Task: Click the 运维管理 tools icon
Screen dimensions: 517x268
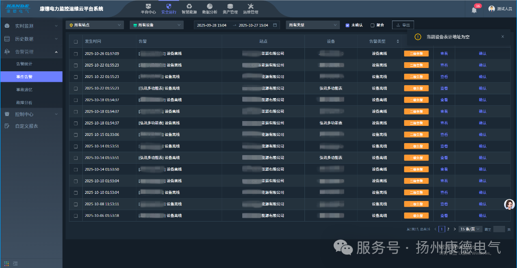Action: (x=250, y=7)
